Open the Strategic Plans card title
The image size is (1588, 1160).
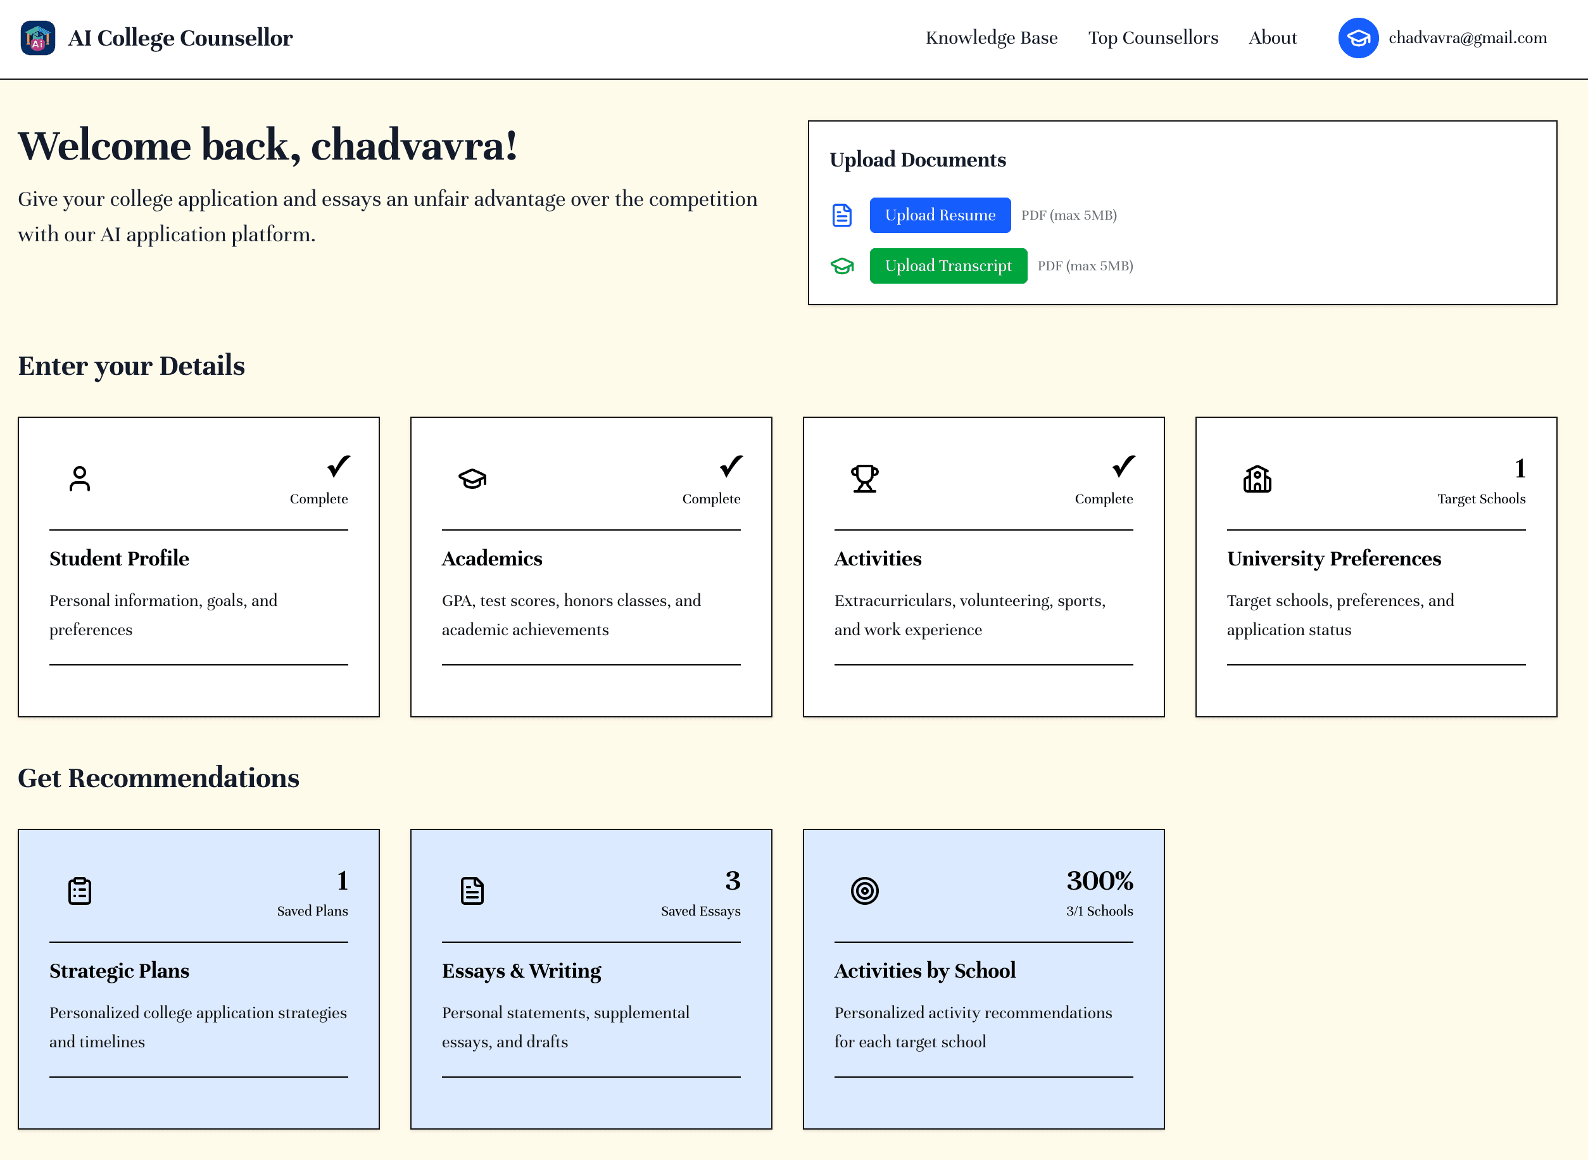[x=119, y=971]
